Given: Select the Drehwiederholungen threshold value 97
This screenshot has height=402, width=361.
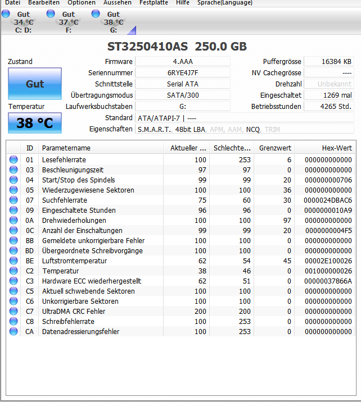Looking at the screenshot, I should (287, 220).
